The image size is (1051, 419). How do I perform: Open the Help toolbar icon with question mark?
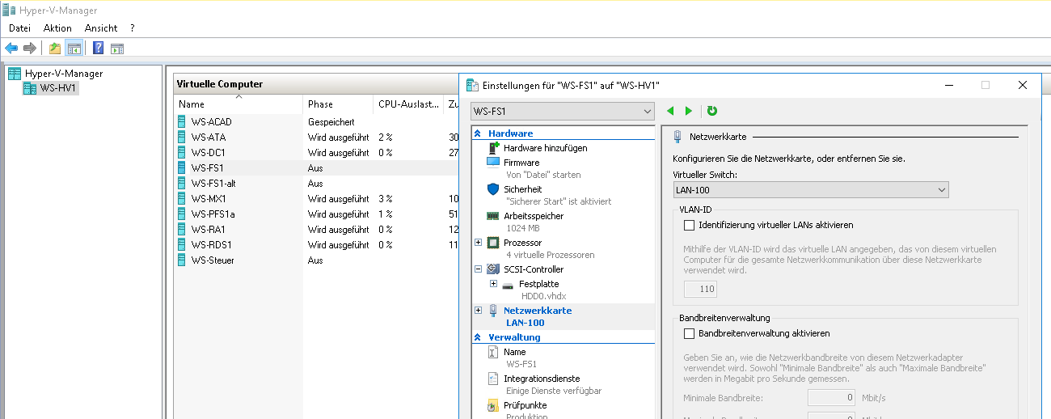(x=99, y=48)
